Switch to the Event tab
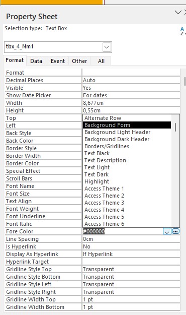The height and width of the screenshot is (315, 186). click(58, 61)
